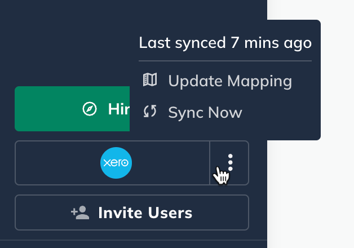Click the Invite Users button

pyautogui.click(x=132, y=212)
